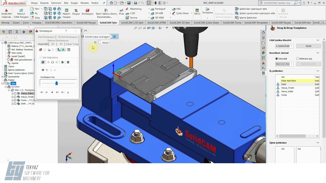Open the Dosya menu
The height and width of the screenshot is (183, 326).
34,3
